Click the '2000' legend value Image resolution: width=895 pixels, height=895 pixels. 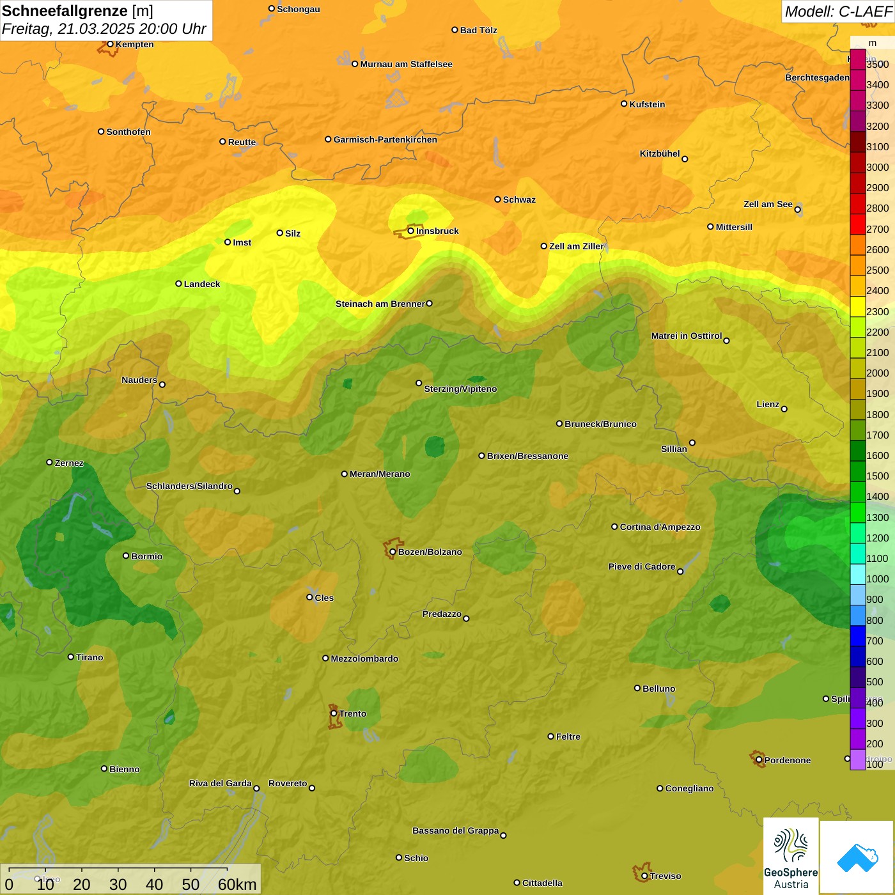tap(877, 373)
